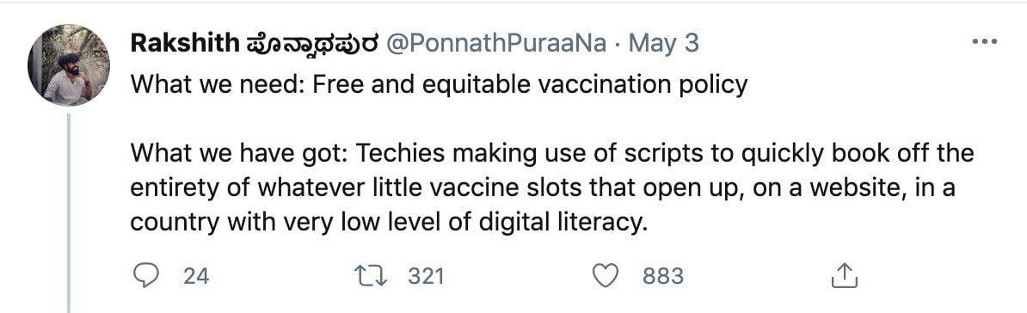Click the retweet count 321

pyautogui.click(x=426, y=276)
